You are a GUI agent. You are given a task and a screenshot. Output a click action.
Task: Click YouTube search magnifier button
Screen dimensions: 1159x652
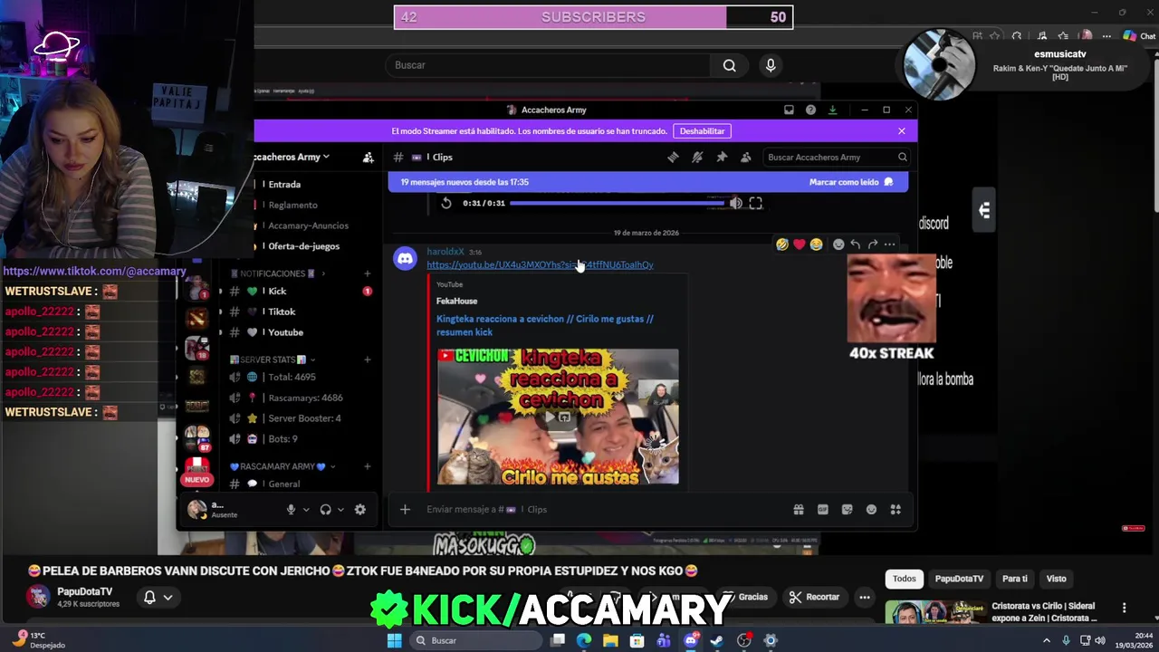pyautogui.click(x=729, y=65)
